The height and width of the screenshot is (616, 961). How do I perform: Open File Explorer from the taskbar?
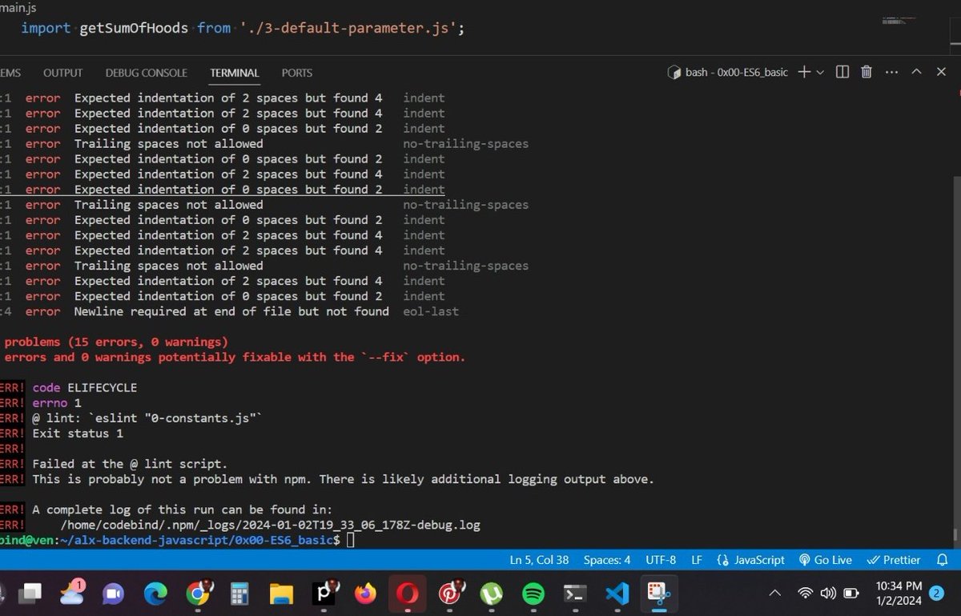point(281,594)
